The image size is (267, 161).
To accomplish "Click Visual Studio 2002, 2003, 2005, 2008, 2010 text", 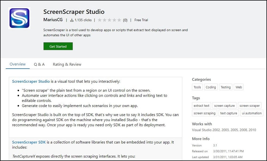I will (x=224, y=130).
